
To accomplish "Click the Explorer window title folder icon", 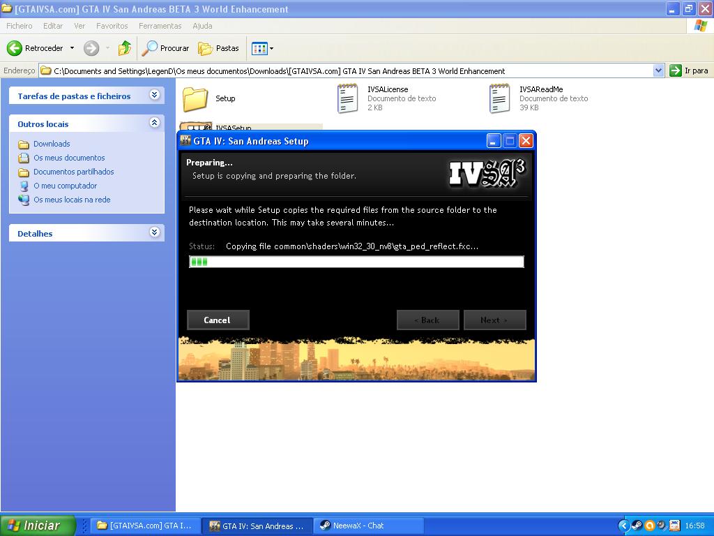I will pos(6,8).
